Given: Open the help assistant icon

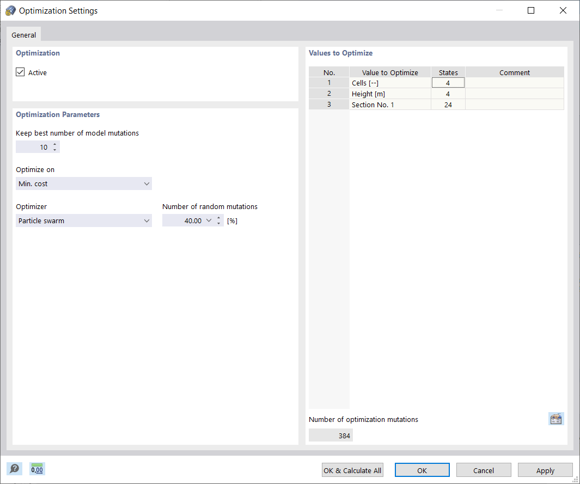Looking at the screenshot, I should click(14, 469).
